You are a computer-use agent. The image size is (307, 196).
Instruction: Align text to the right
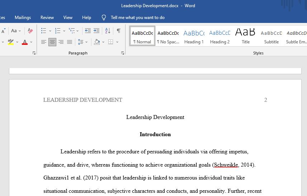(61, 42)
